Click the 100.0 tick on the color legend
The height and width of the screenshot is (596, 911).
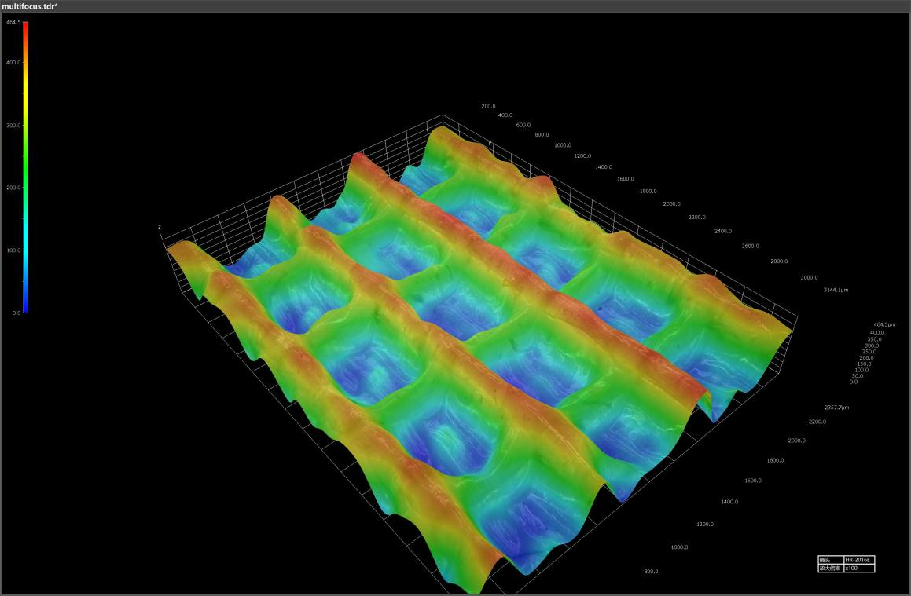[x=13, y=250]
